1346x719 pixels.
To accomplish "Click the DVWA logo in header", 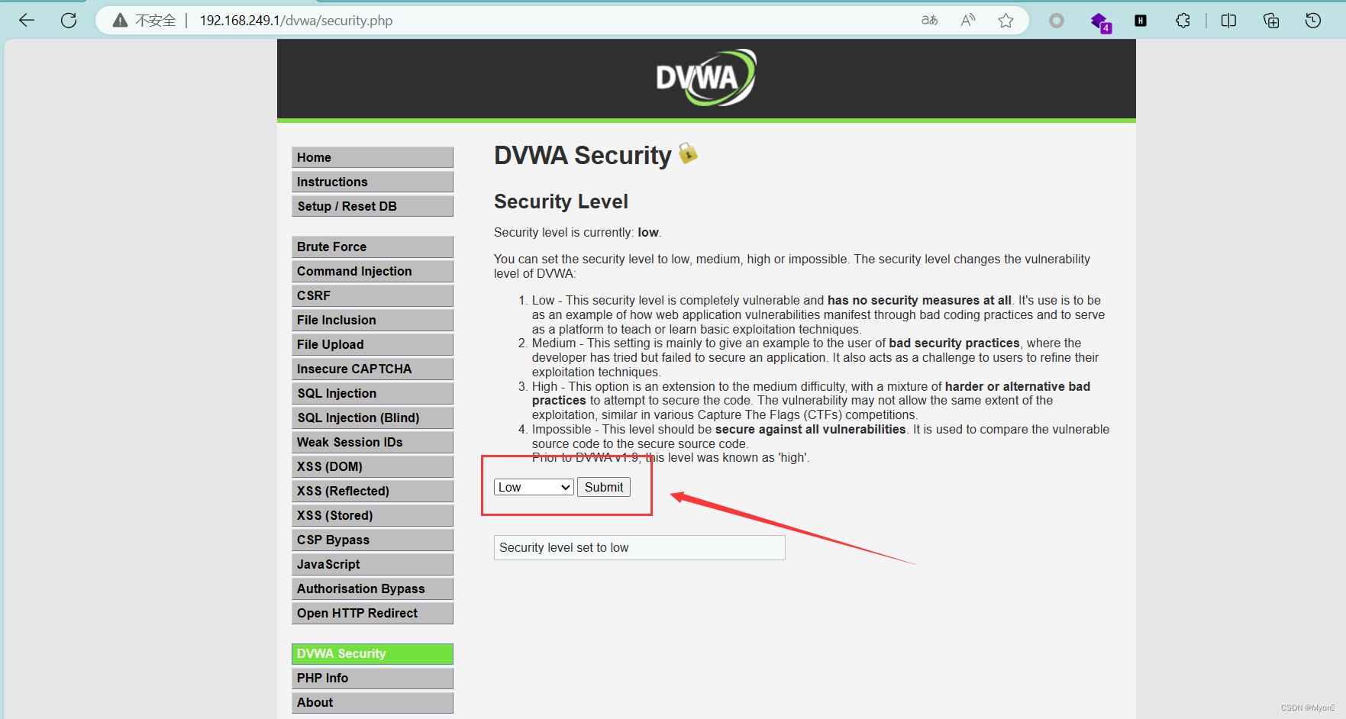I will click(706, 77).
